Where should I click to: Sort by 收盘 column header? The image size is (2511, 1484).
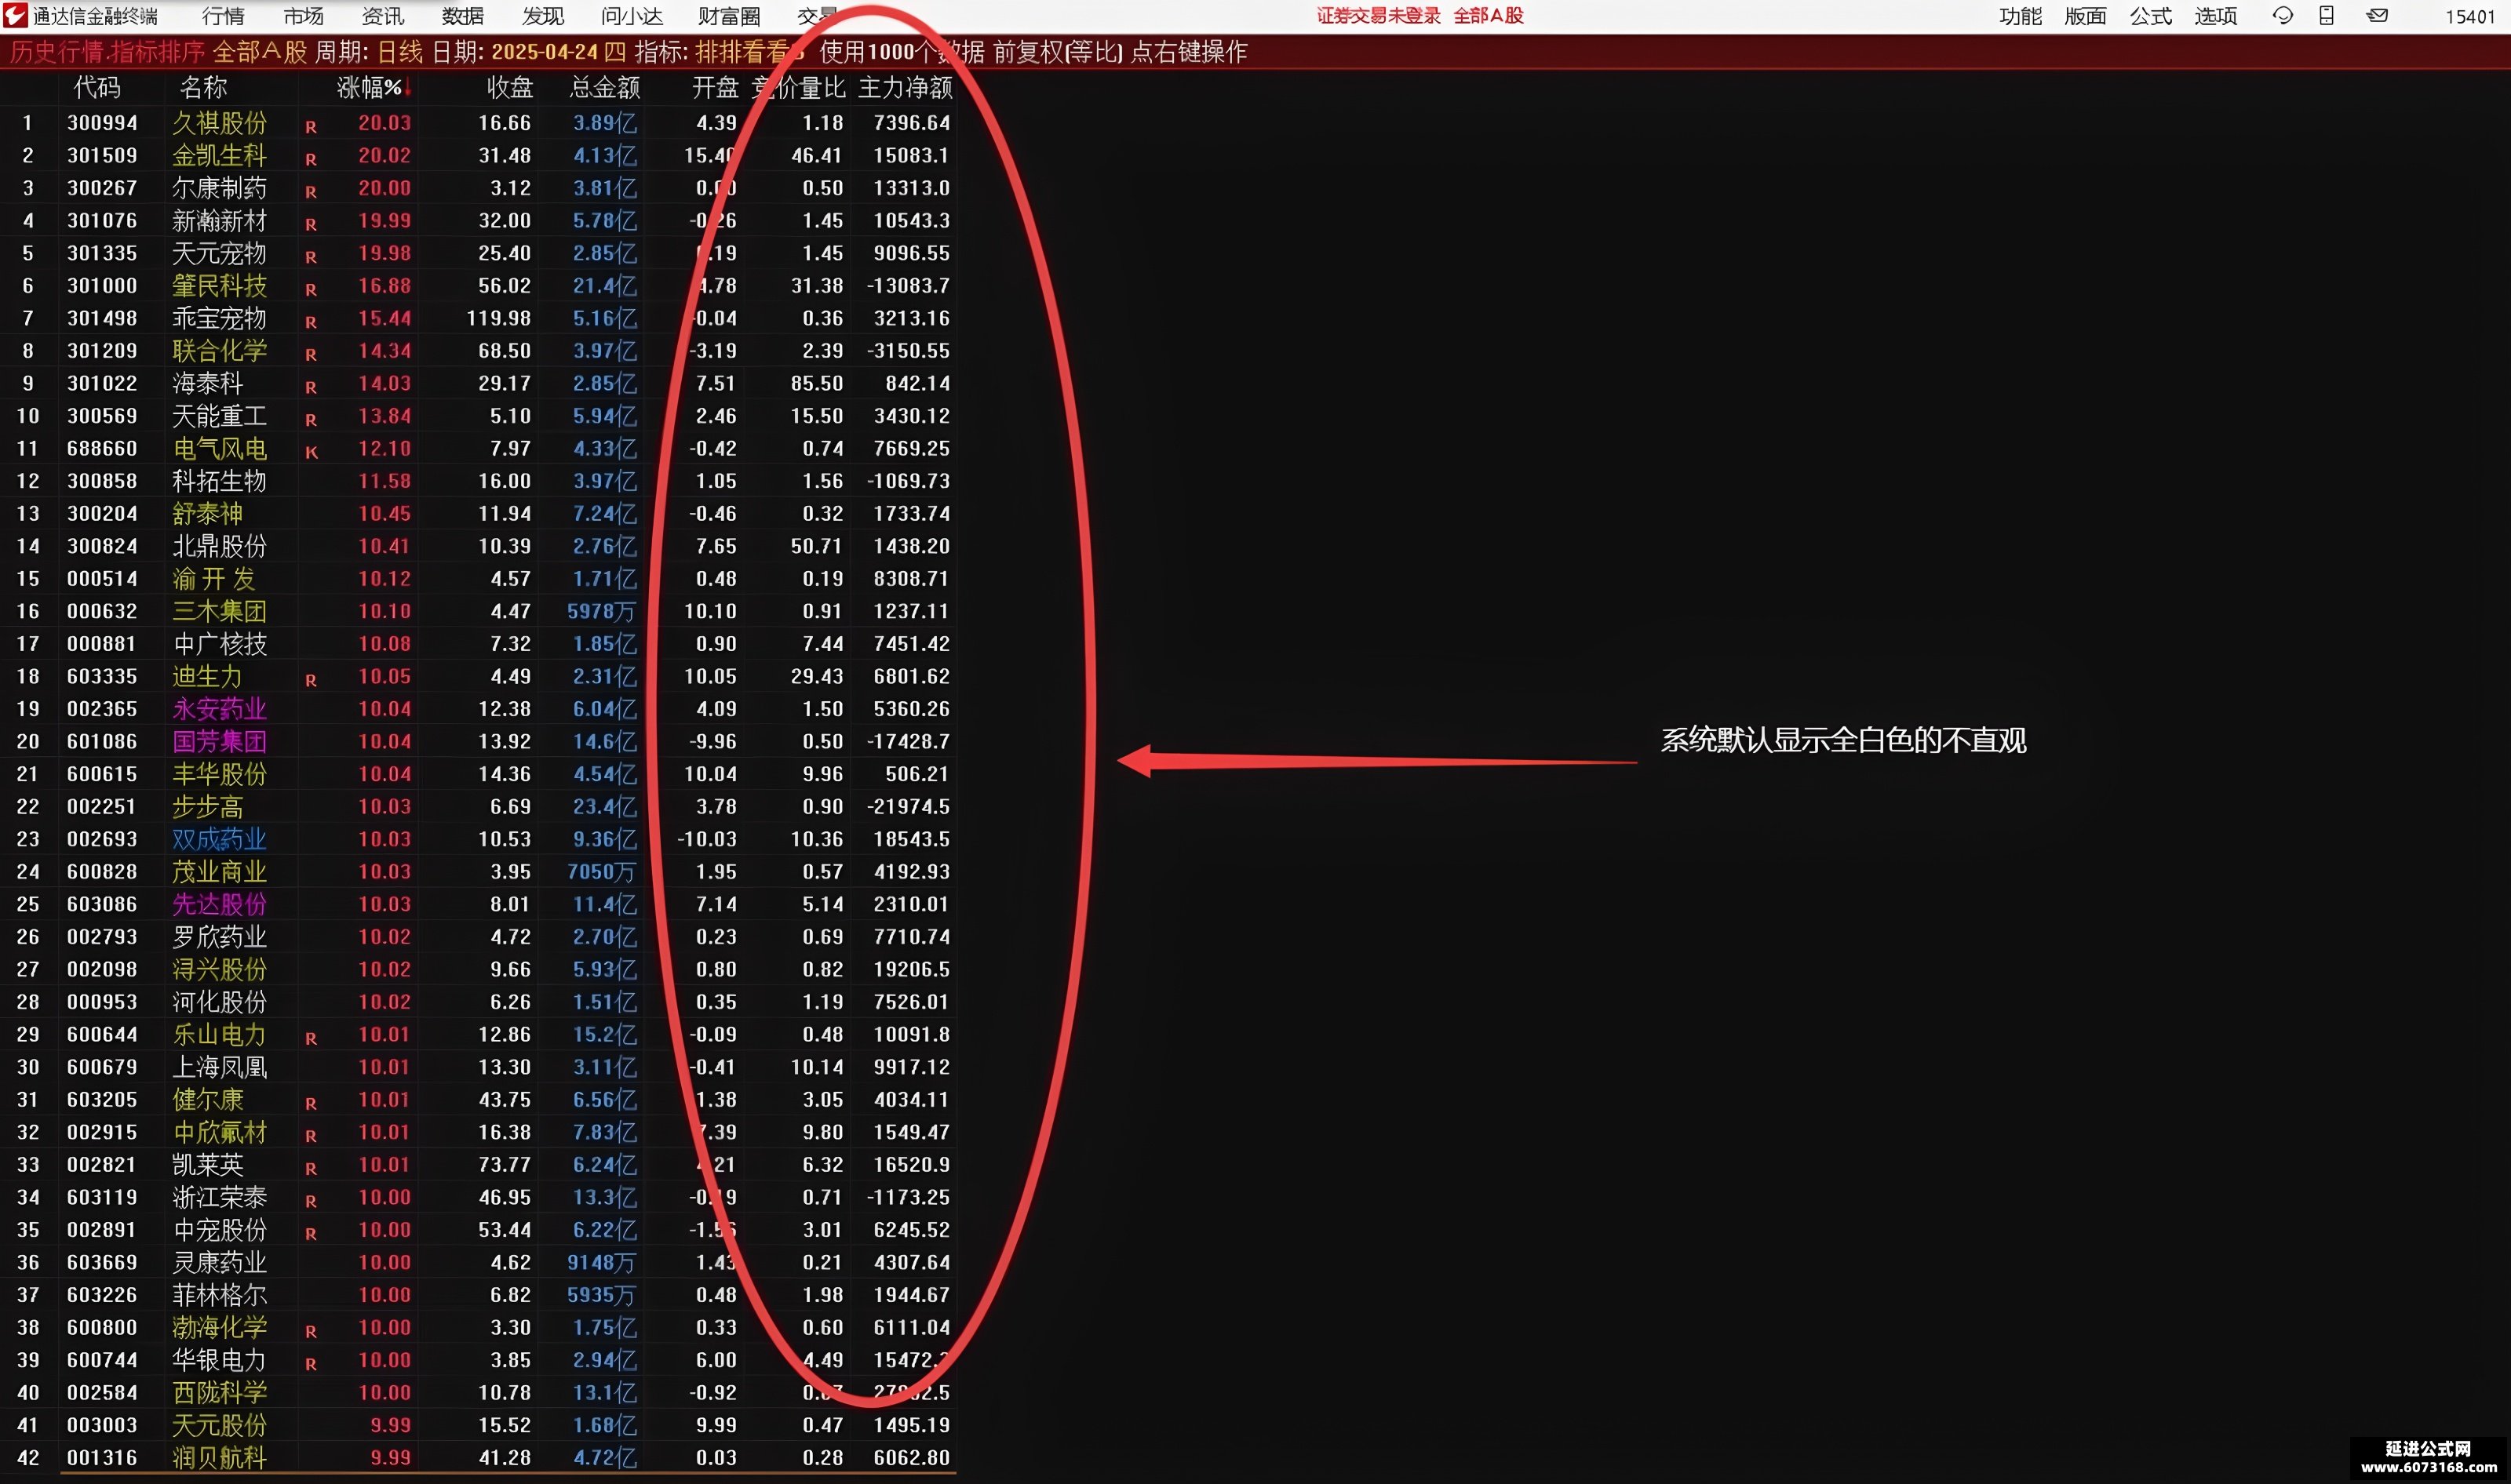point(509,88)
